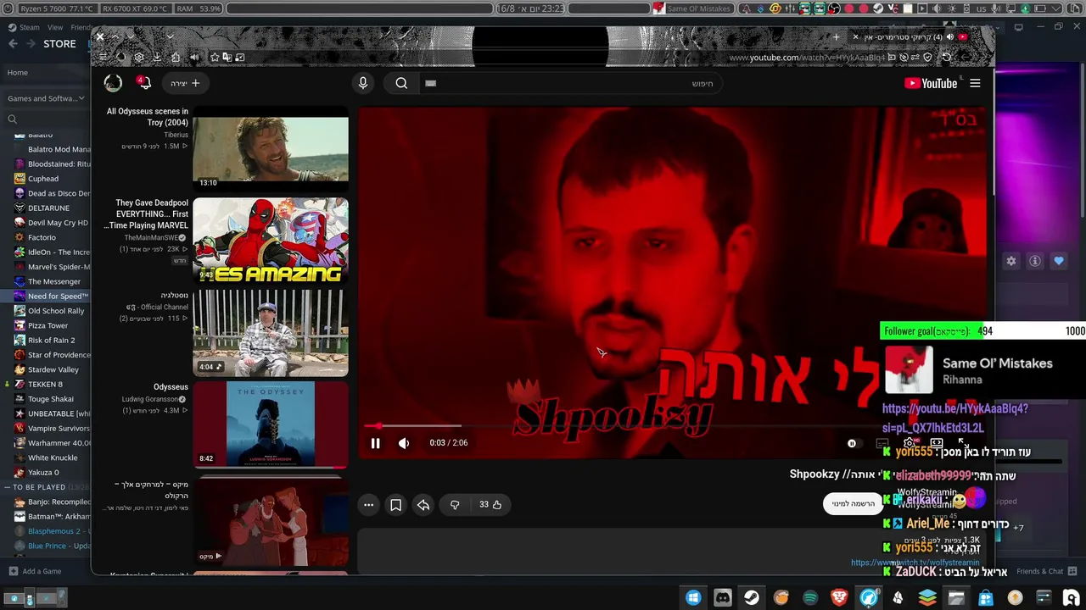Select White Knuckle in Steam library
1086x610 pixels.
[53, 457]
